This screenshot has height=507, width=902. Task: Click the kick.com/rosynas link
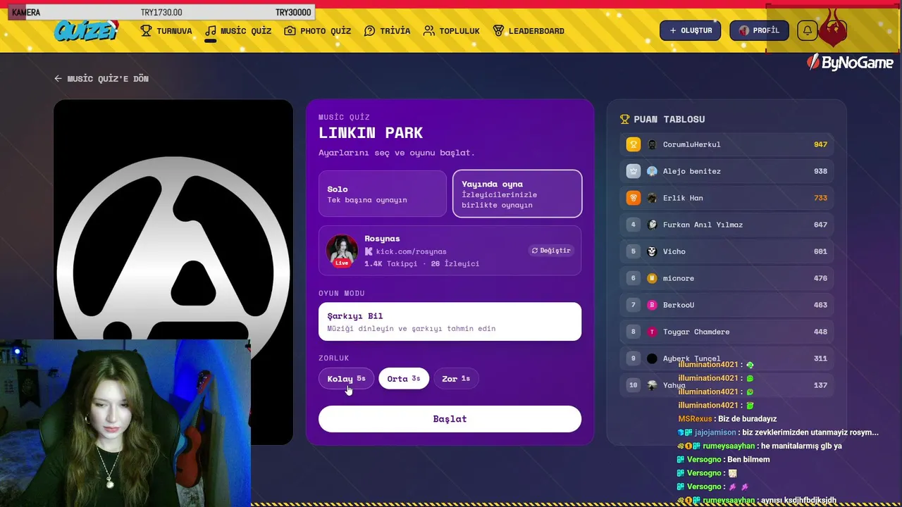(411, 251)
